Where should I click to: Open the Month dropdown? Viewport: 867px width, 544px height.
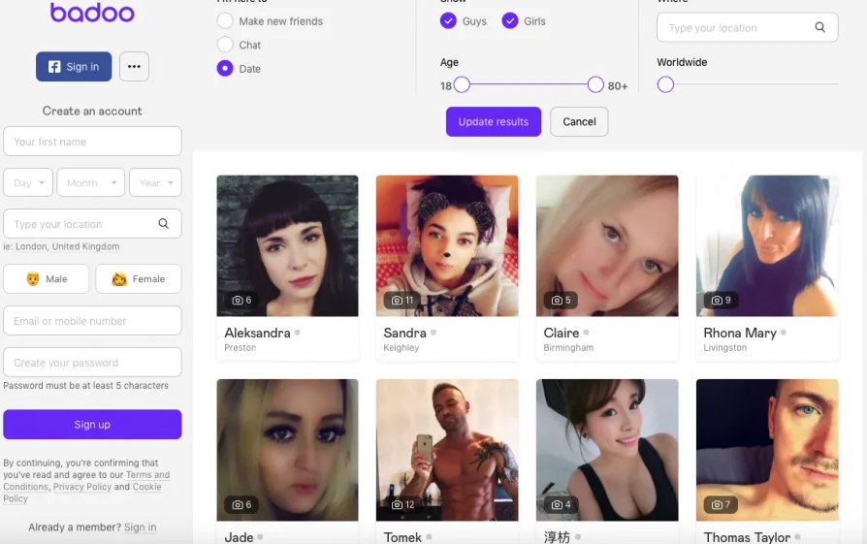91,182
